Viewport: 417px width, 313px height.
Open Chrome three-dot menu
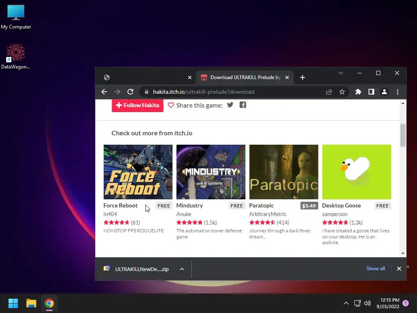(x=397, y=92)
